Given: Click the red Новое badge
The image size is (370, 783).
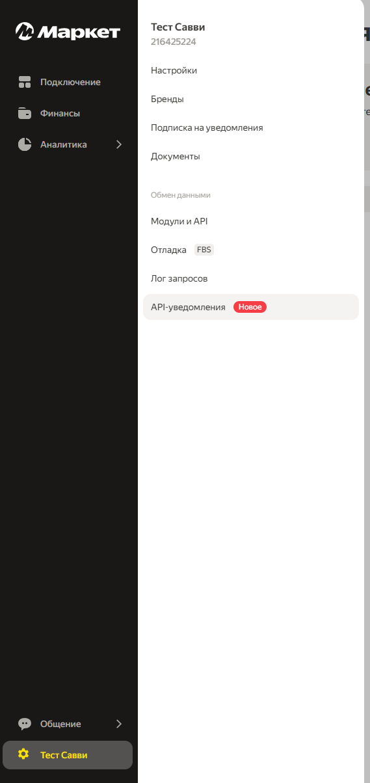Looking at the screenshot, I should (x=250, y=307).
